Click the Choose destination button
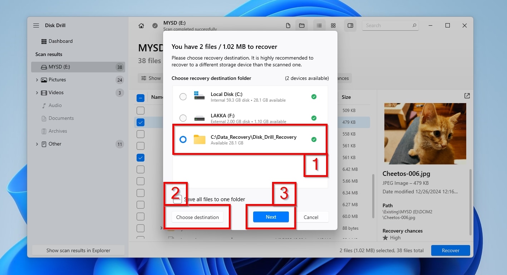Viewport: 507px width, 275px height. (x=197, y=217)
